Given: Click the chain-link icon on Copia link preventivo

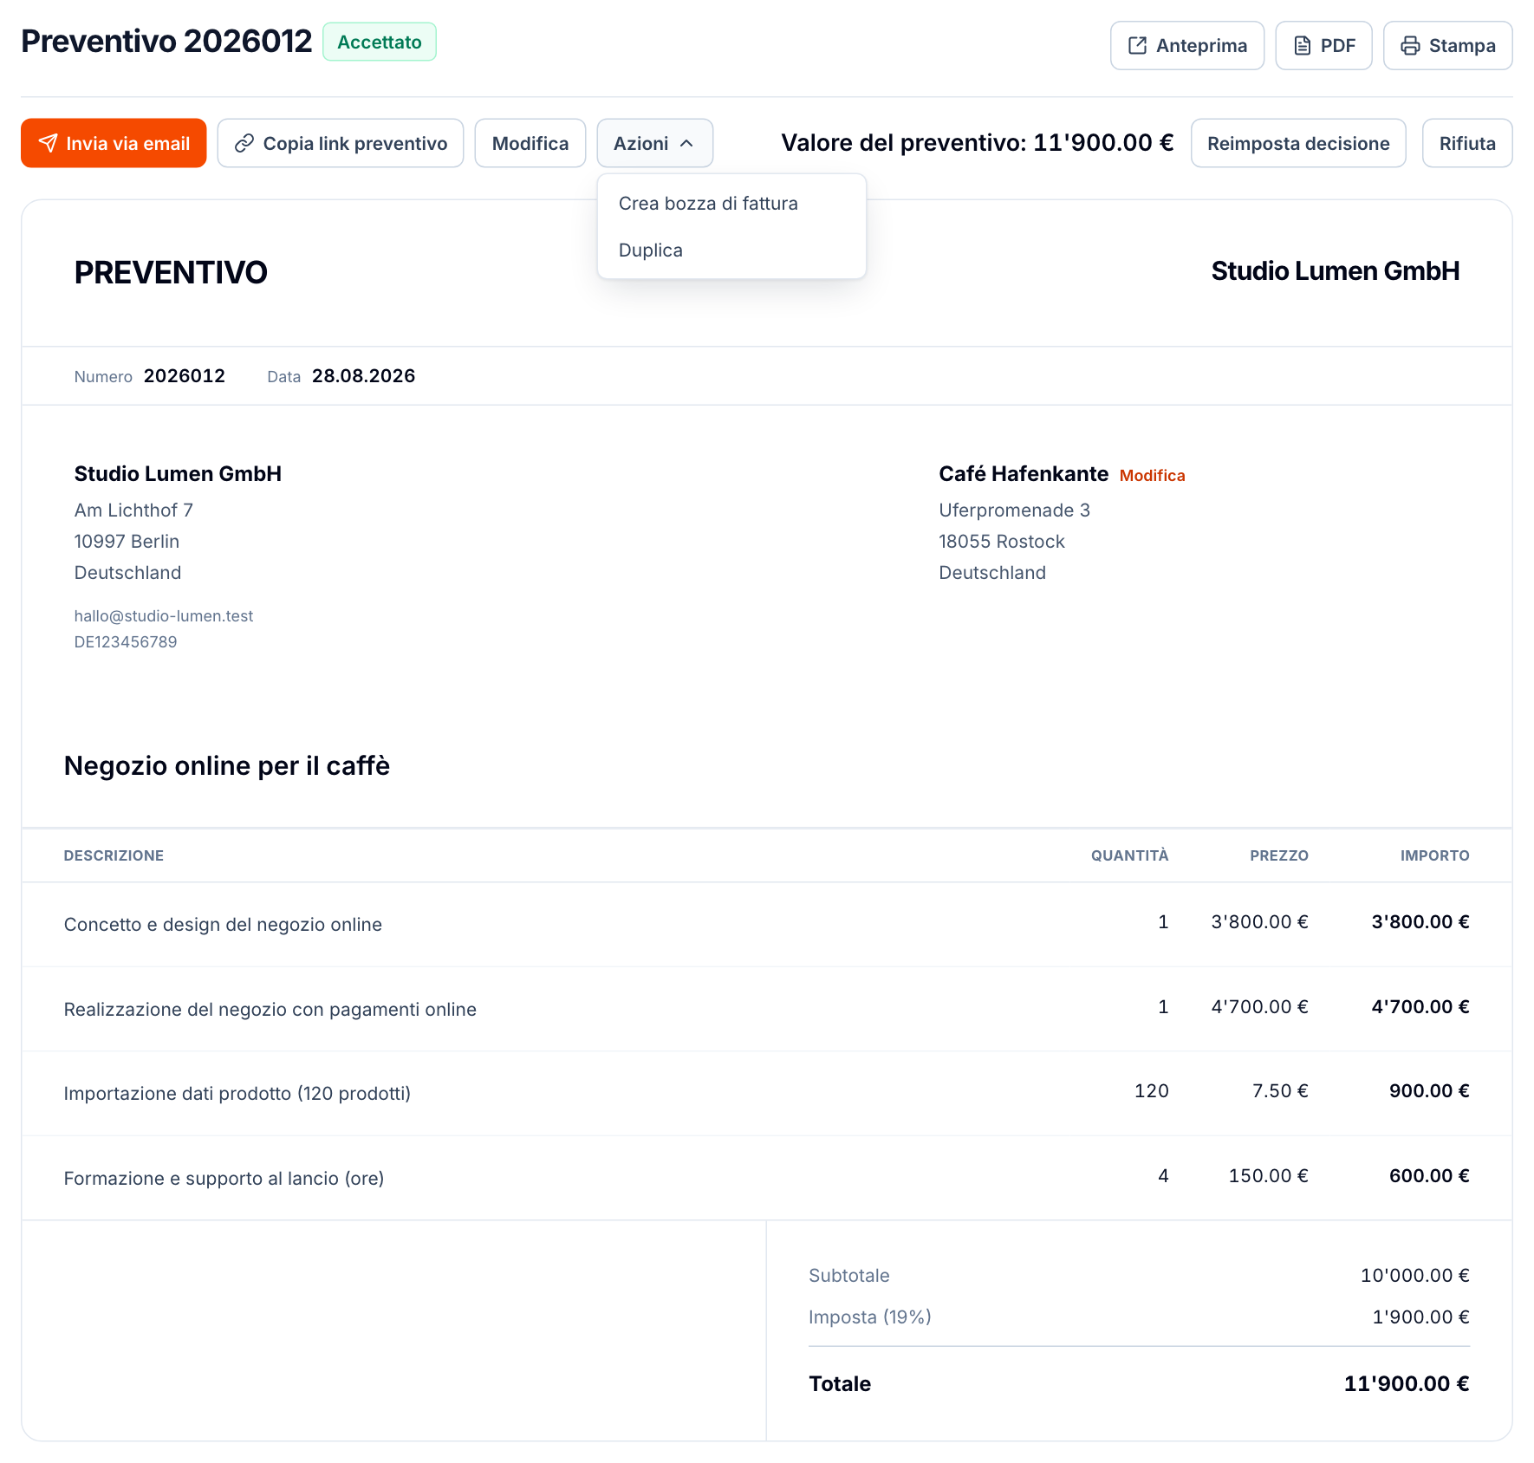Looking at the screenshot, I should pos(244,143).
